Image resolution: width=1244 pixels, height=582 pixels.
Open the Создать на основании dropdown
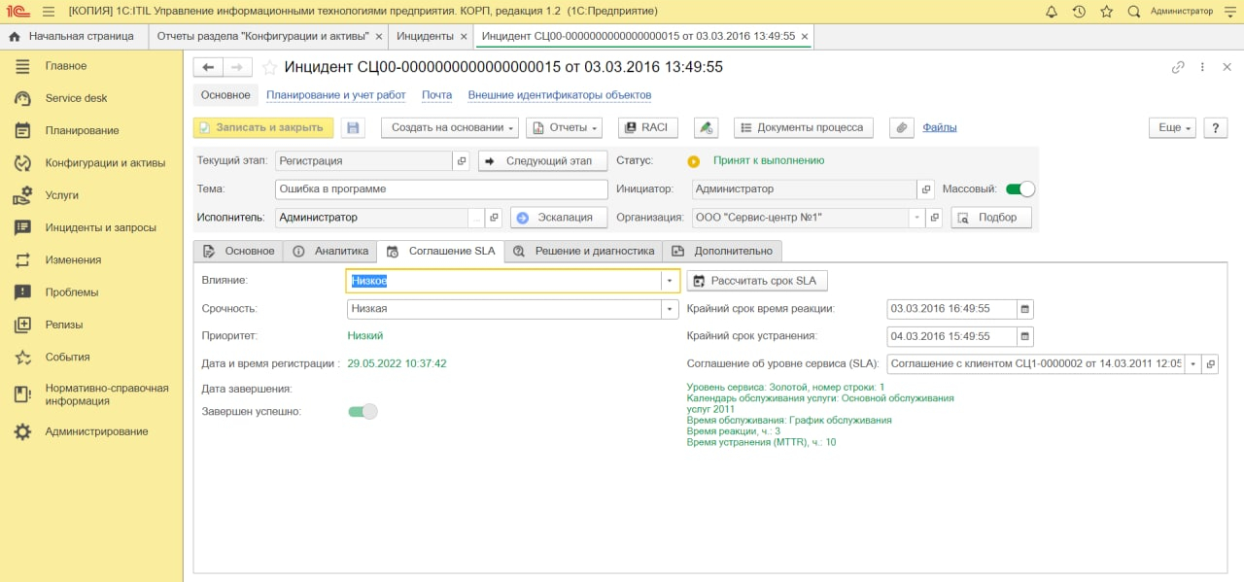449,127
